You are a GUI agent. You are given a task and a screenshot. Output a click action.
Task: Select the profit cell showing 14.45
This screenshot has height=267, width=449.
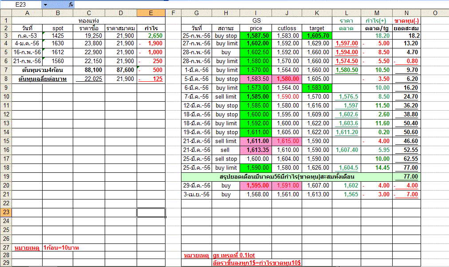377,168
